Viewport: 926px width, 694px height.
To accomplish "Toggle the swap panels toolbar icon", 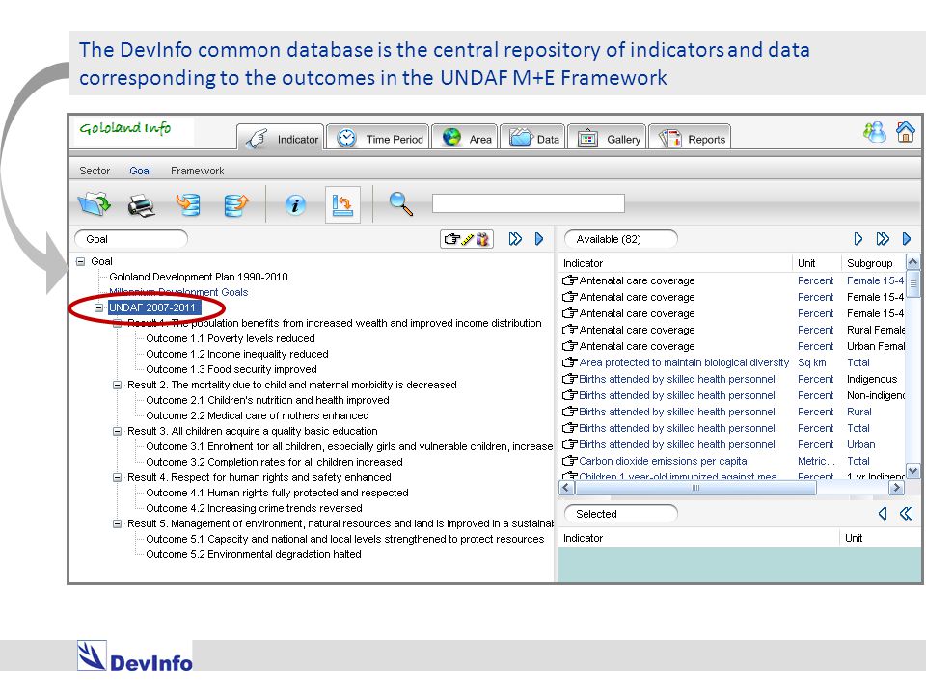I will 342,204.
